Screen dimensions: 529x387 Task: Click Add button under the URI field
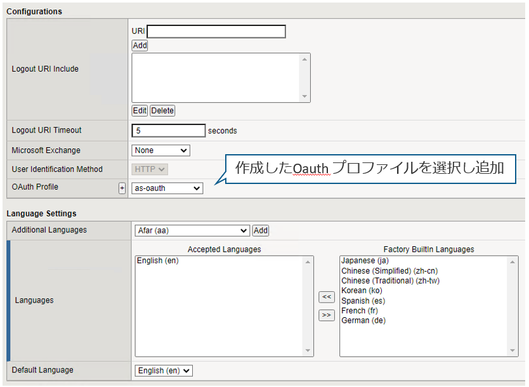point(140,46)
